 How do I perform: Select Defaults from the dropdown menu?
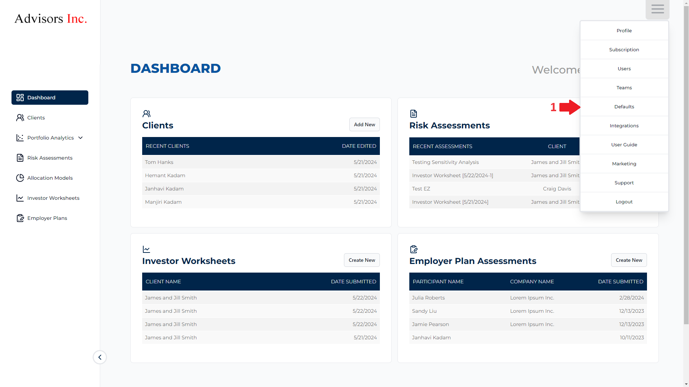624,107
